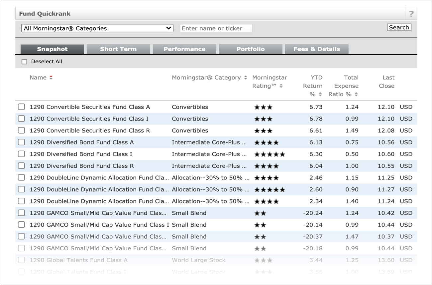Click last close value 13.60

[x=386, y=260]
